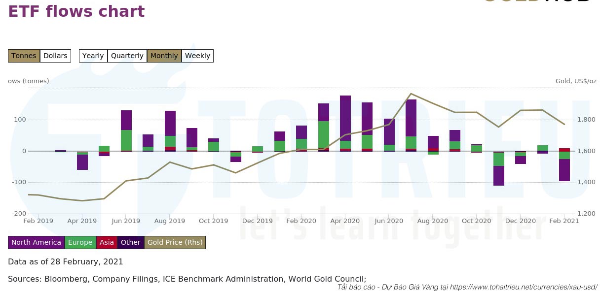Viewport: 600px width, 291px height.
Task: Select the Quarterly period tab
Action: click(127, 56)
